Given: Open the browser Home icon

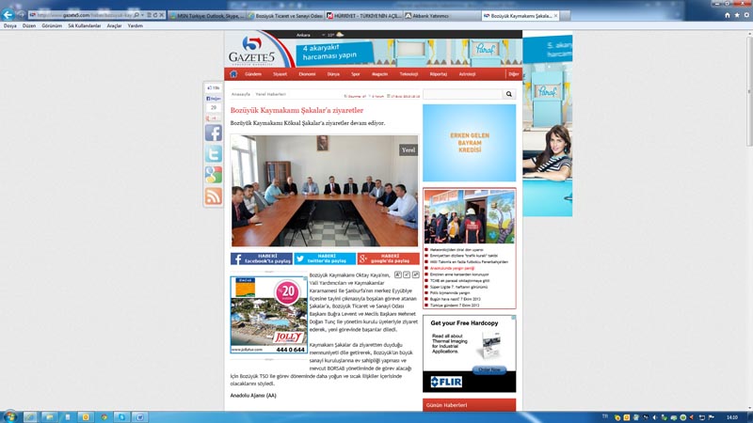Looking at the screenshot, I should tap(727, 15).
